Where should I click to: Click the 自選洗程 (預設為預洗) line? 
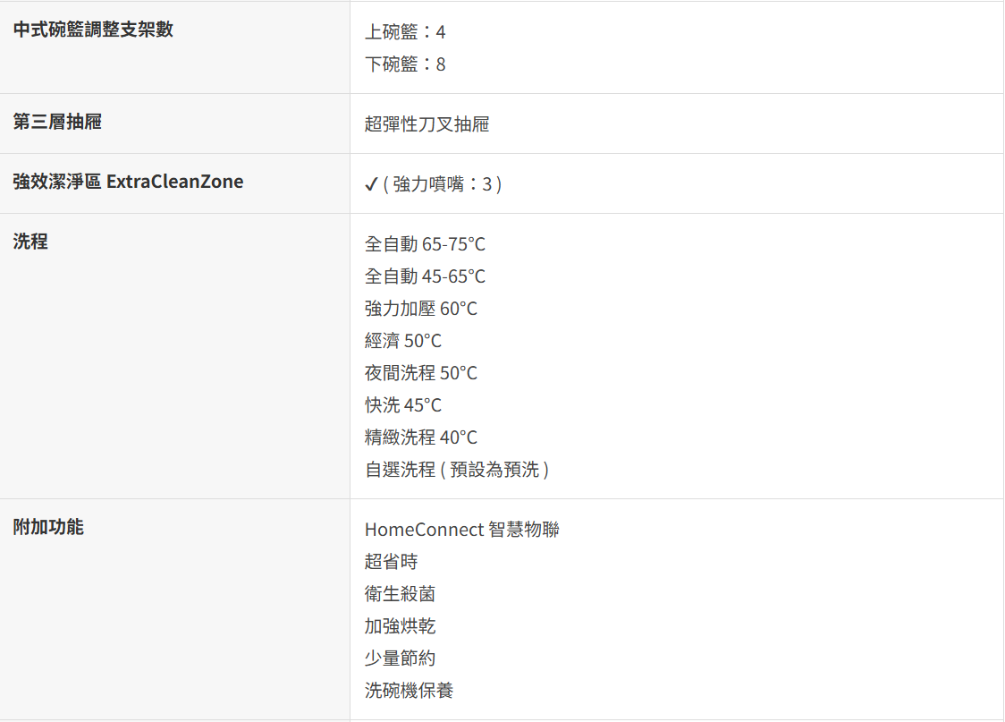tap(456, 470)
